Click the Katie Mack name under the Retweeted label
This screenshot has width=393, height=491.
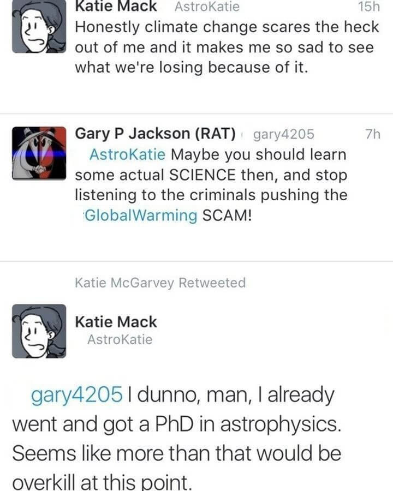pos(116,322)
